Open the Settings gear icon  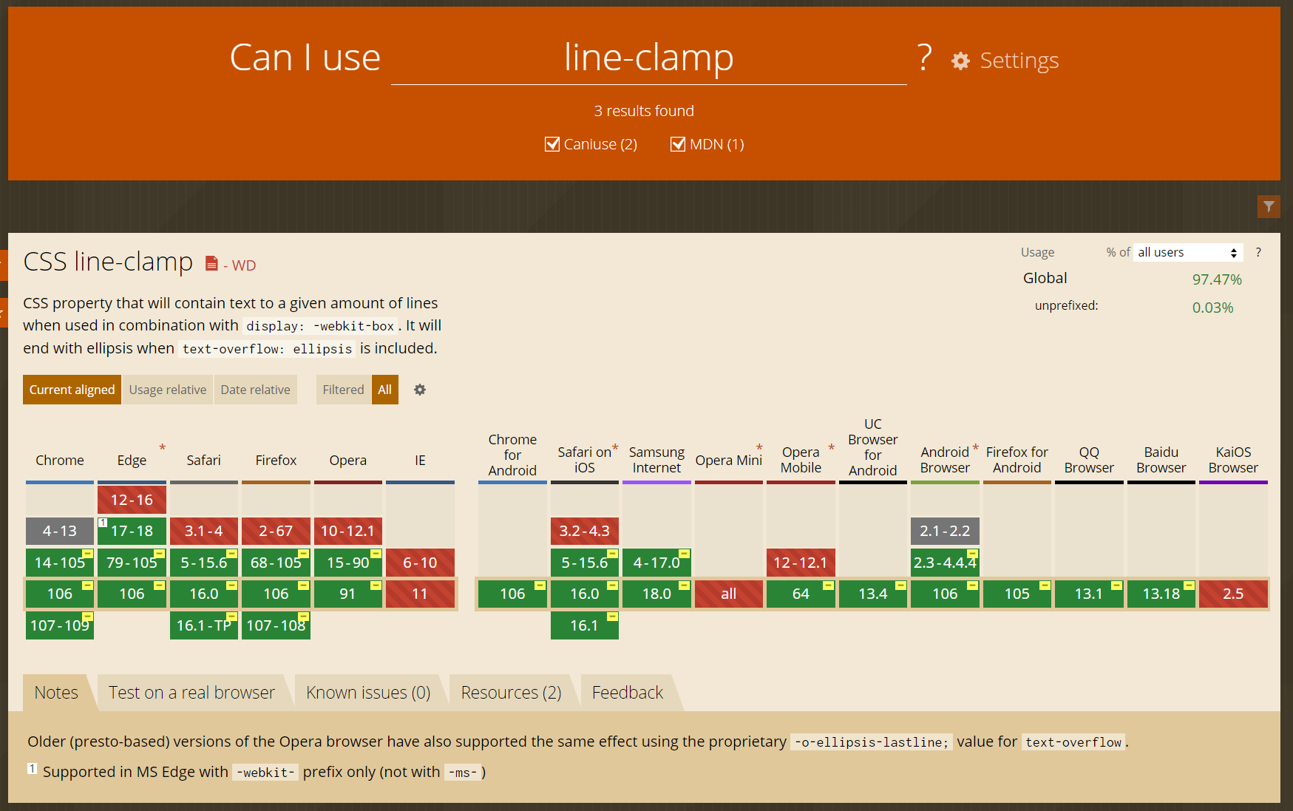pyautogui.click(x=960, y=61)
